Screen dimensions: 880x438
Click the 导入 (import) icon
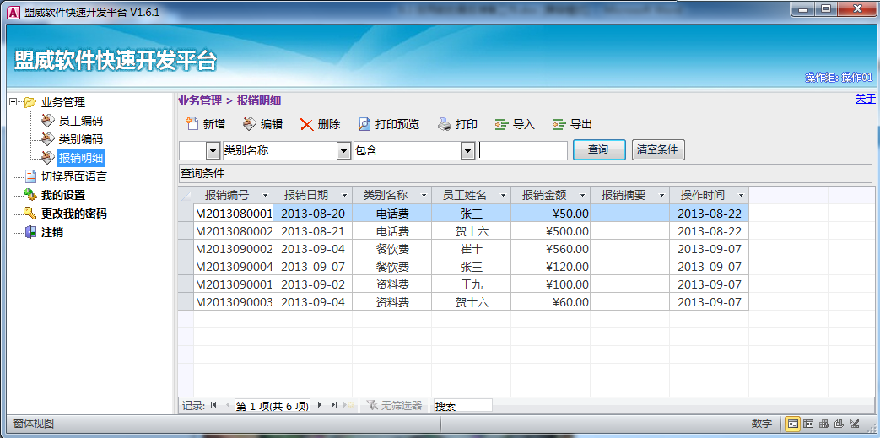pos(502,125)
